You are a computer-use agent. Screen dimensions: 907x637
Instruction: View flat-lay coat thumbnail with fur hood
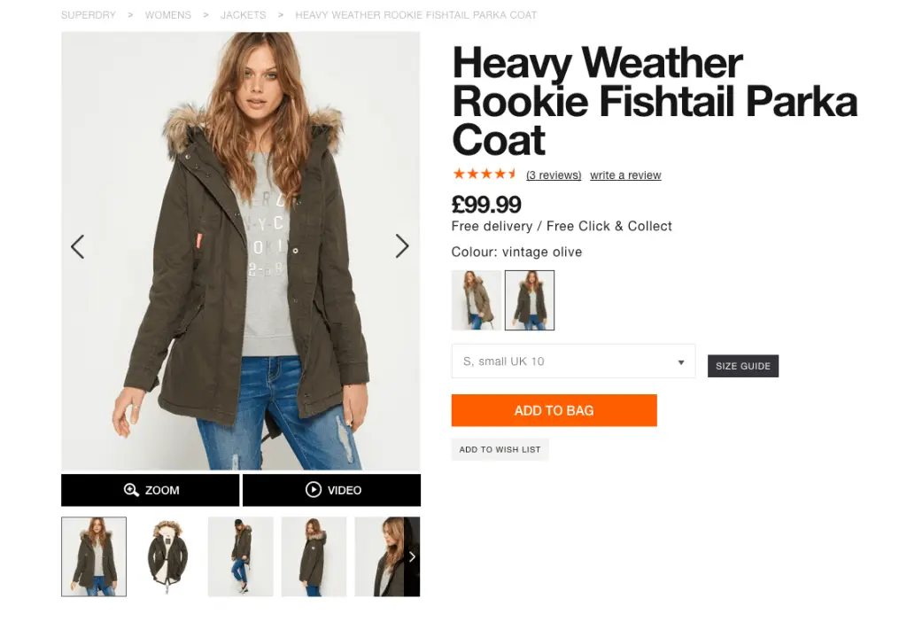point(167,556)
